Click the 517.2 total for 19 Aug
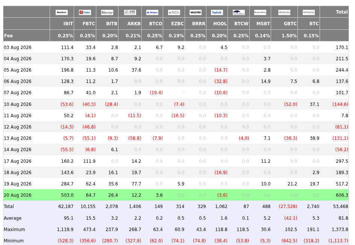The width and height of the screenshot is (355, 245). click(342, 184)
